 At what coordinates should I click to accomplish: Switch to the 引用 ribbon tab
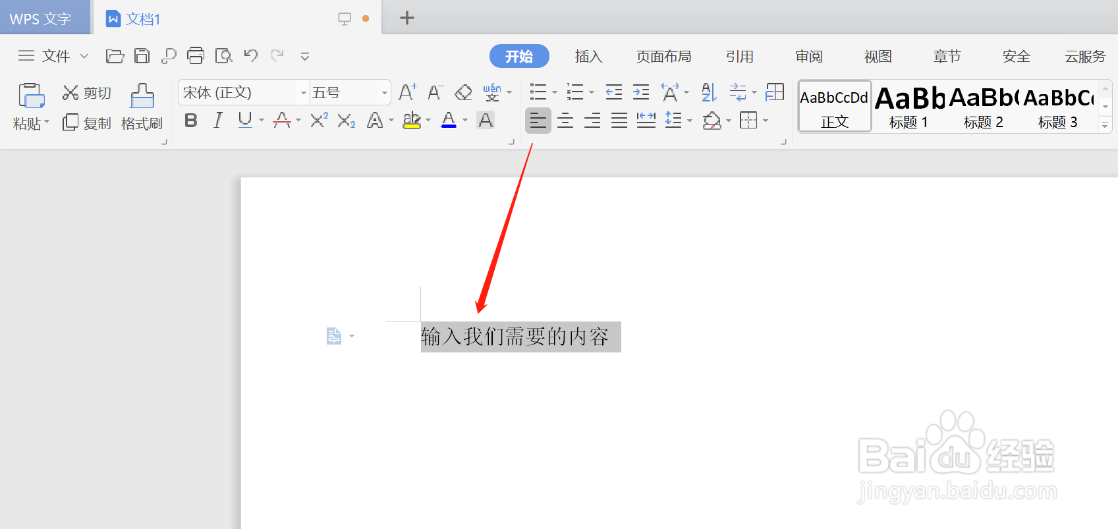[739, 57]
